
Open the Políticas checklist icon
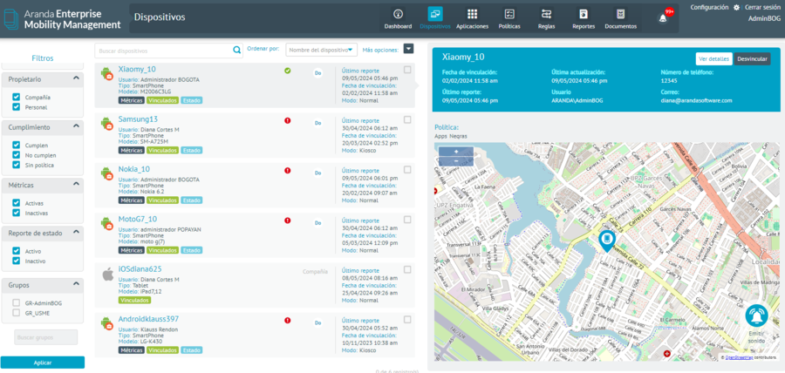coord(509,14)
